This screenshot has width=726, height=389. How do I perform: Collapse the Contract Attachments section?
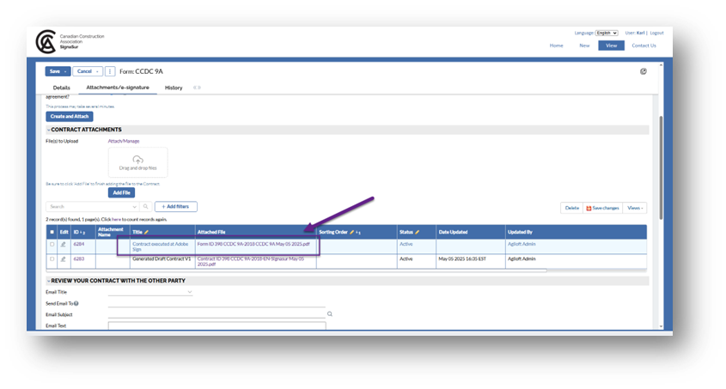click(x=48, y=130)
